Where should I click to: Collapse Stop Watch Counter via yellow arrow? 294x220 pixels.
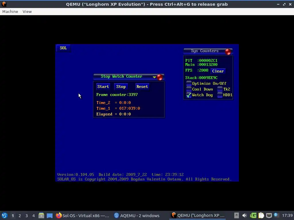click(154, 77)
